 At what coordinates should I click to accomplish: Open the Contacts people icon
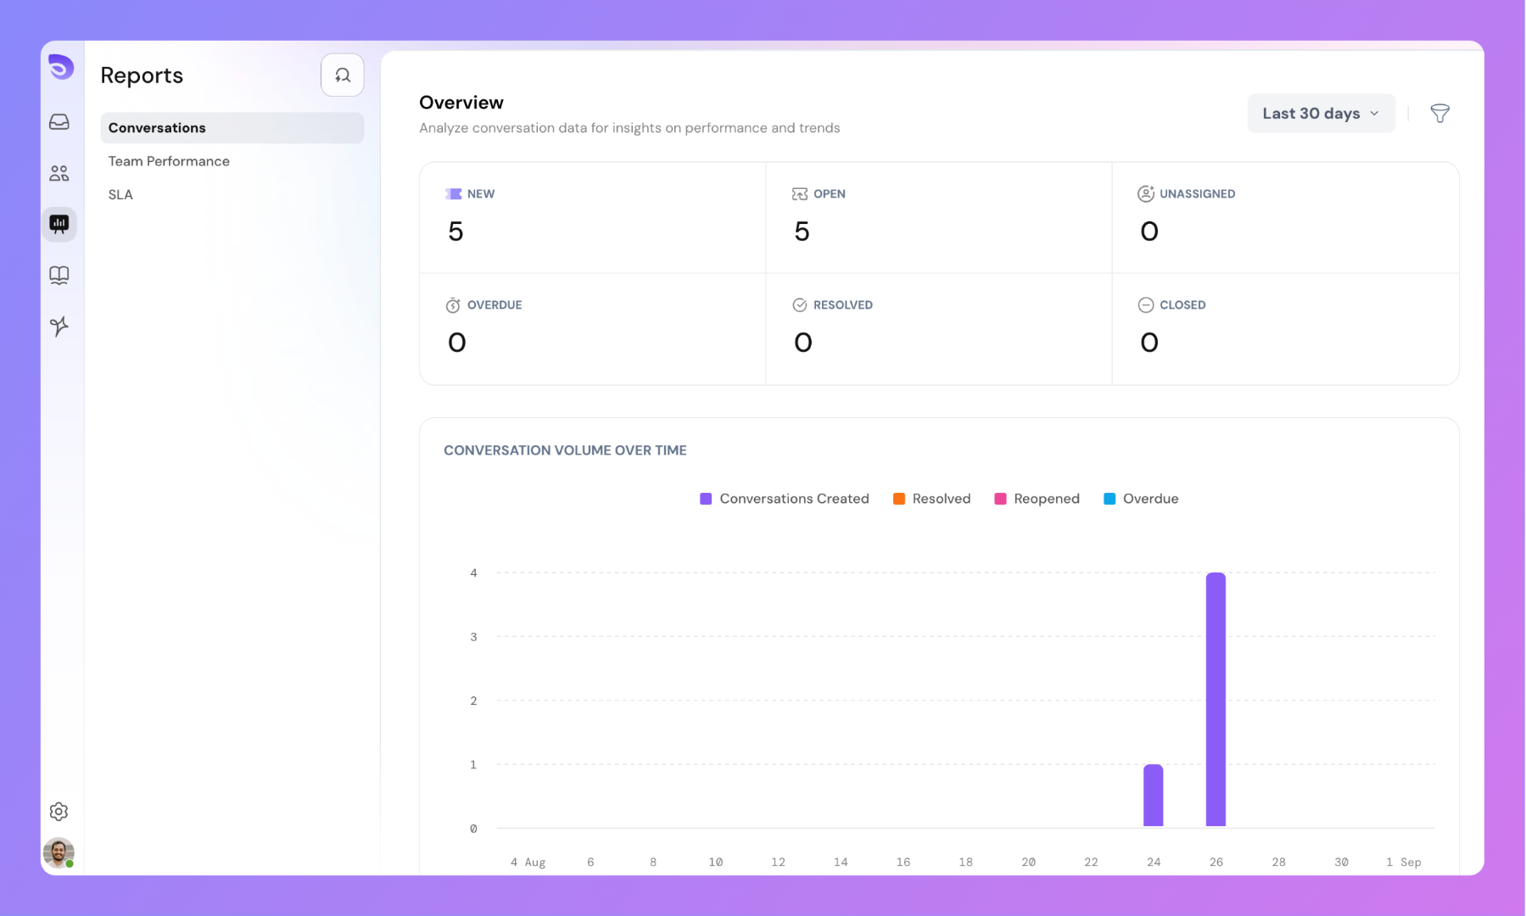59,174
